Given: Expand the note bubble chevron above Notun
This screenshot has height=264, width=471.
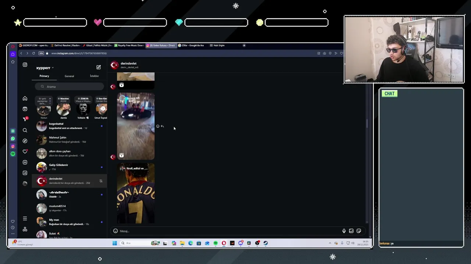Looking at the screenshot, I should 50,99.
